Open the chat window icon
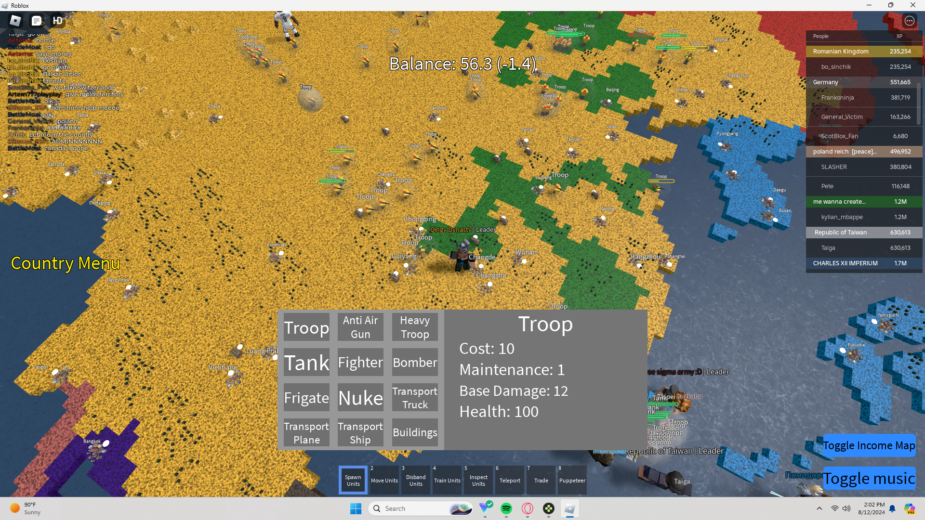925x520 pixels. pyautogui.click(x=37, y=21)
